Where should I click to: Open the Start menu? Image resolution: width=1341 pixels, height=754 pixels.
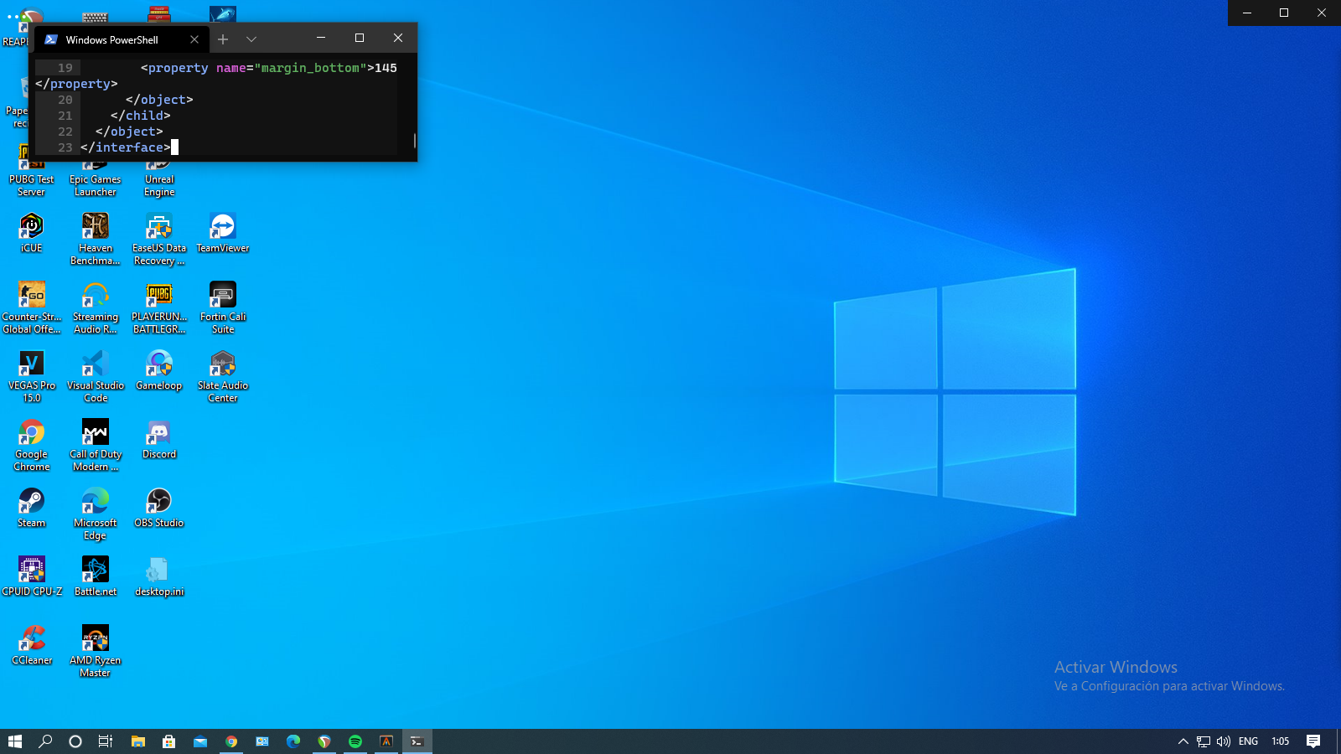[16, 741]
